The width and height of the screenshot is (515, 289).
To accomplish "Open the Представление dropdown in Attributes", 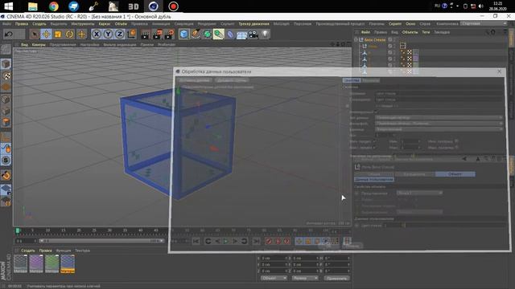I will [x=419, y=193].
